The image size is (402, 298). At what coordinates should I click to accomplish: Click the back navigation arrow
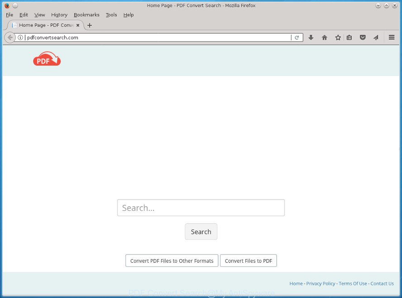pos(10,38)
